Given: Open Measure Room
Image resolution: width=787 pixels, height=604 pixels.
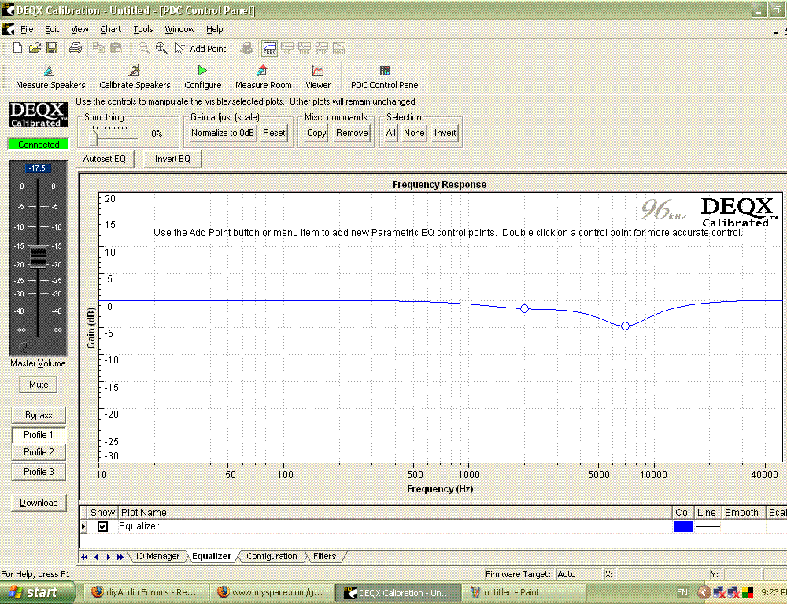Looking at the screenshot, I should point(263,77).
